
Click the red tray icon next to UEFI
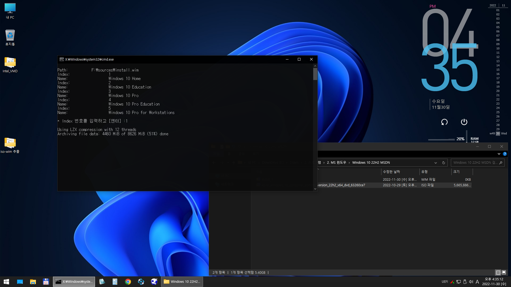click(x=452, y=282)
